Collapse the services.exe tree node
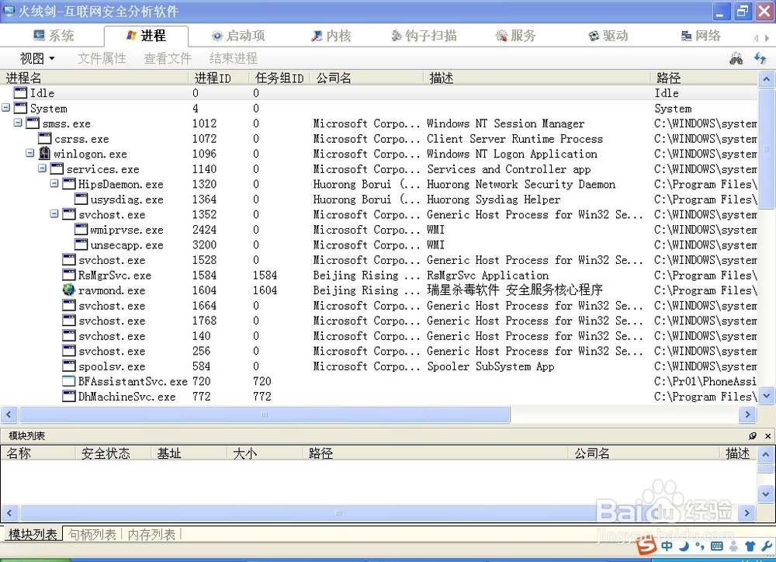The width and height of the screenshot is (776, 562). 42,168
